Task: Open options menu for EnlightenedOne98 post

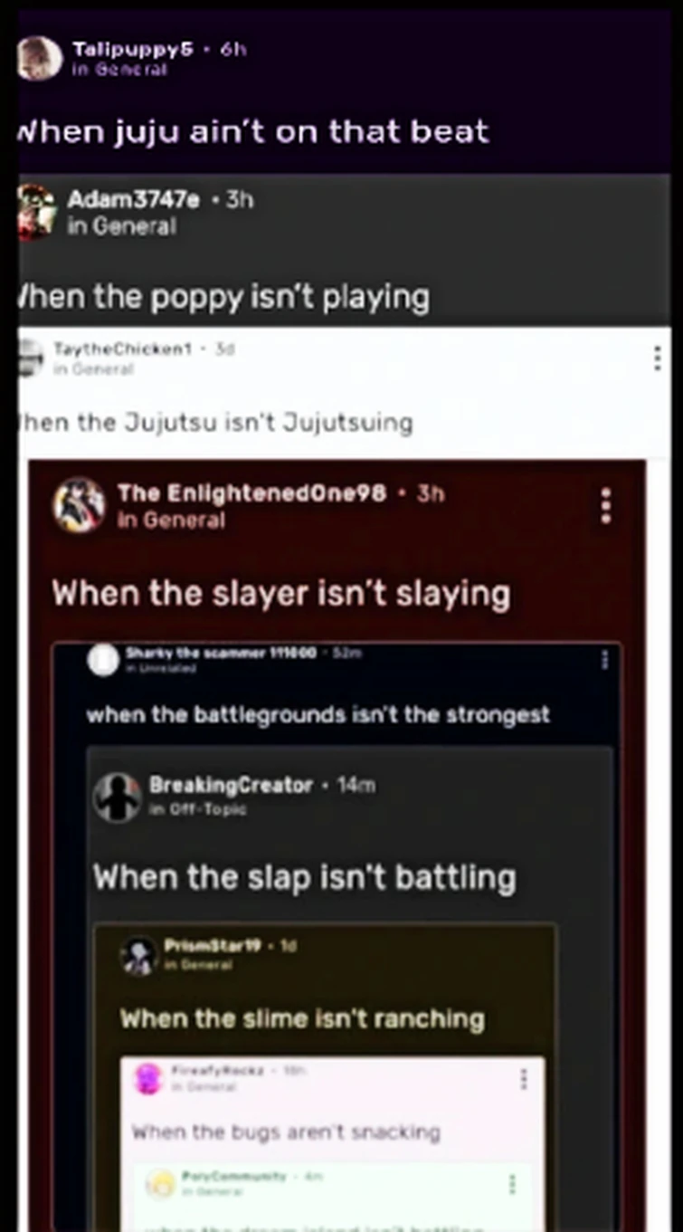Action: pos(605,505)
